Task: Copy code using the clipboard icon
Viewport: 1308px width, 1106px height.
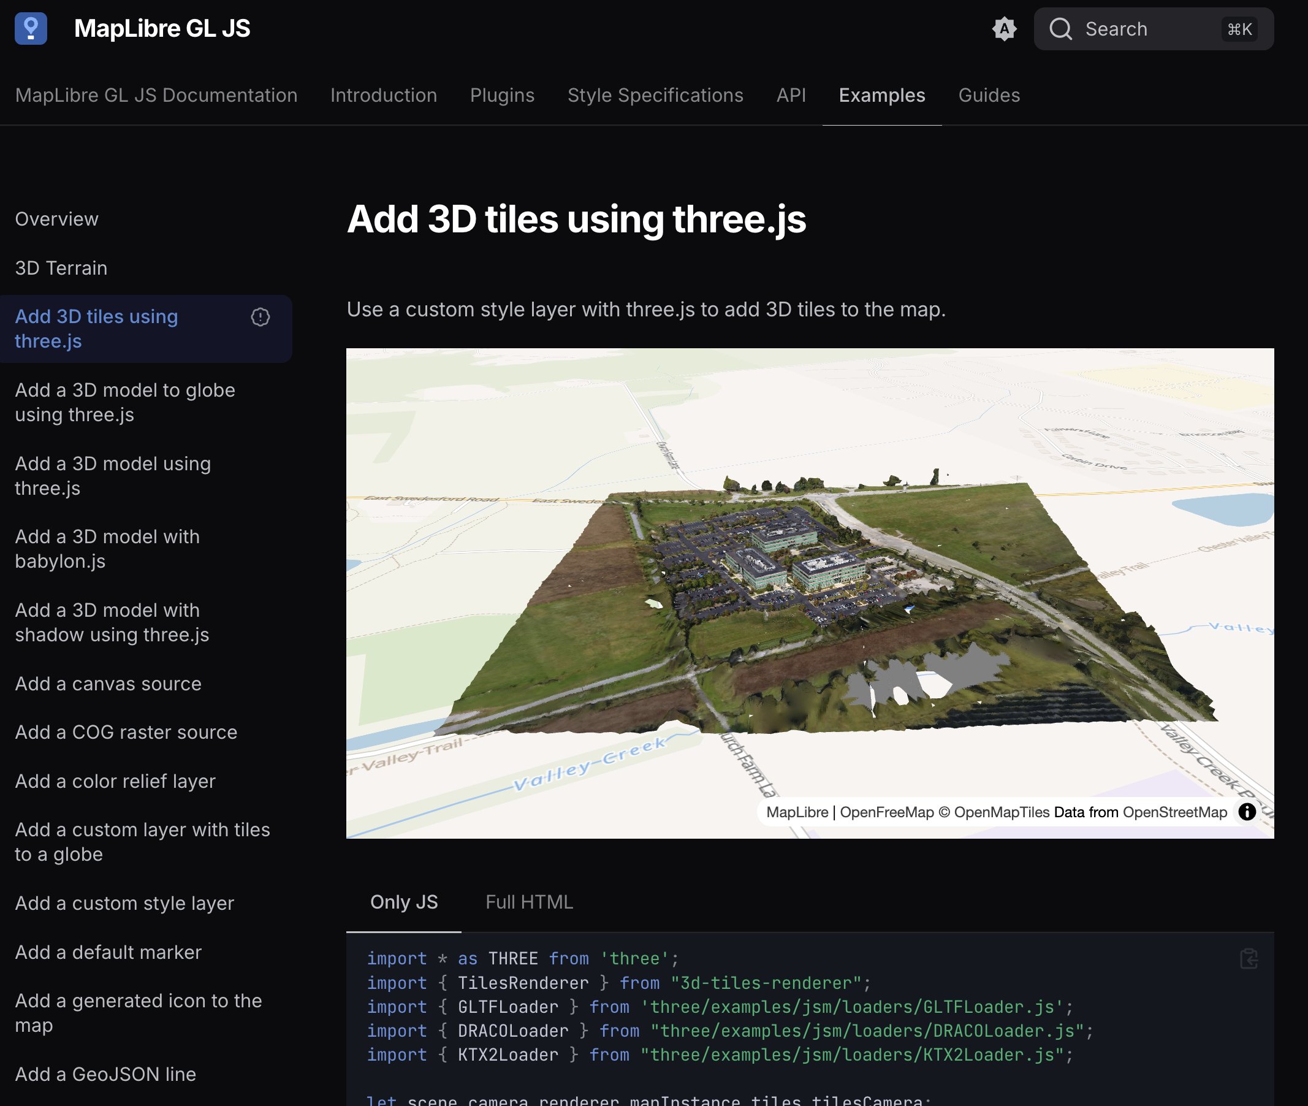Action: (x=1249, y=959)
